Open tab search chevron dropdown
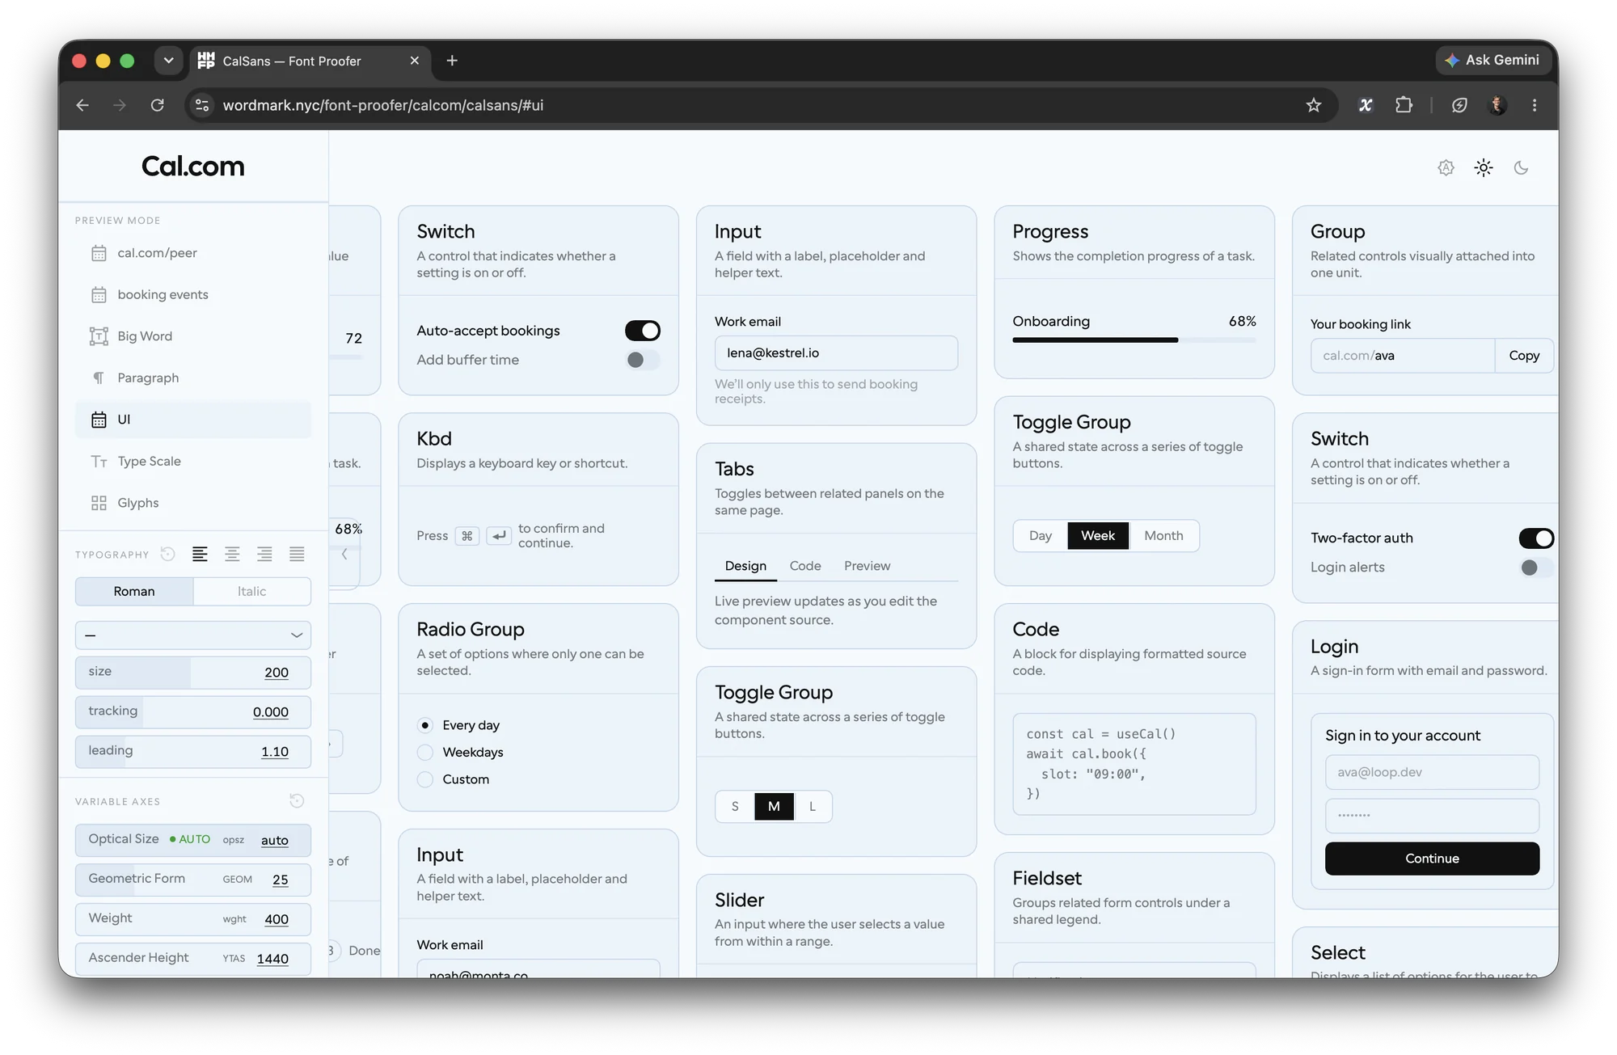 tap(168, 61)
